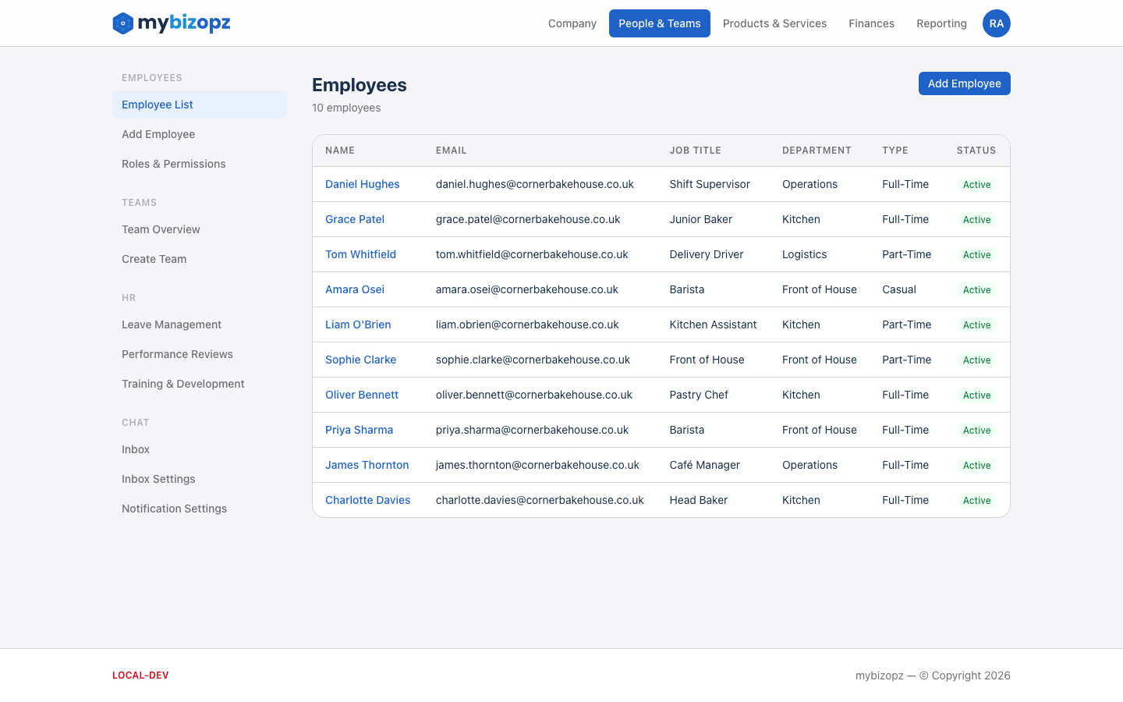
Task: Open Roles & Permissions settings
Action: click(173, 164)
